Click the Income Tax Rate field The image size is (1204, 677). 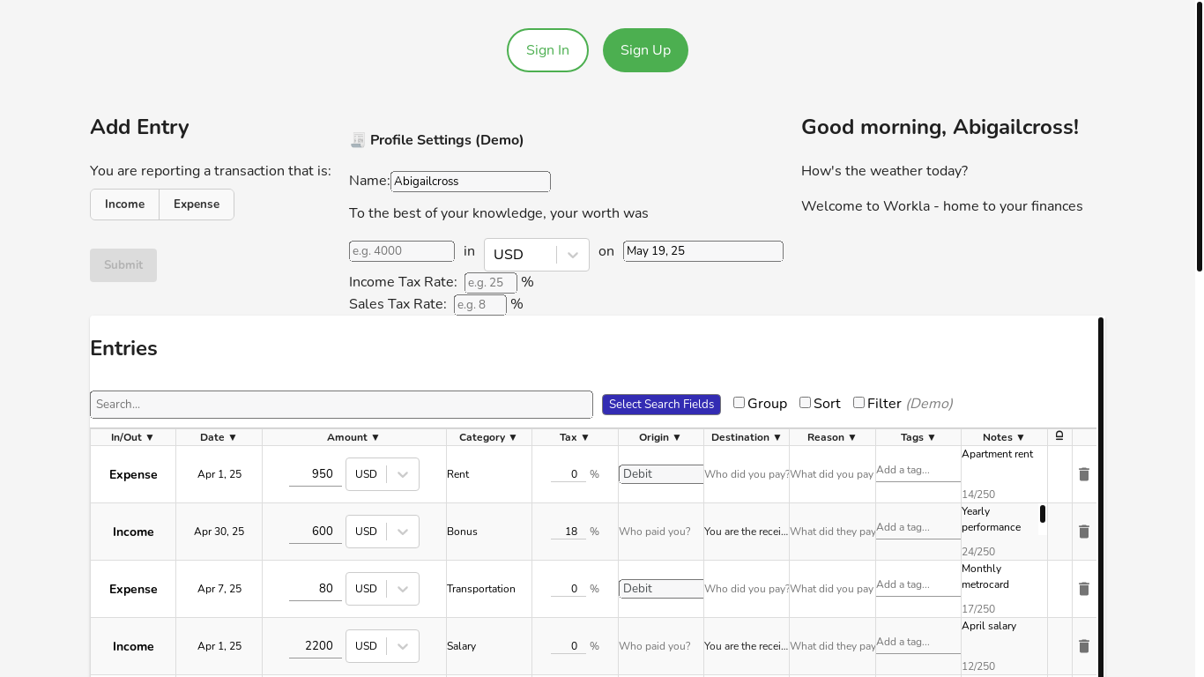coord(491,283)
